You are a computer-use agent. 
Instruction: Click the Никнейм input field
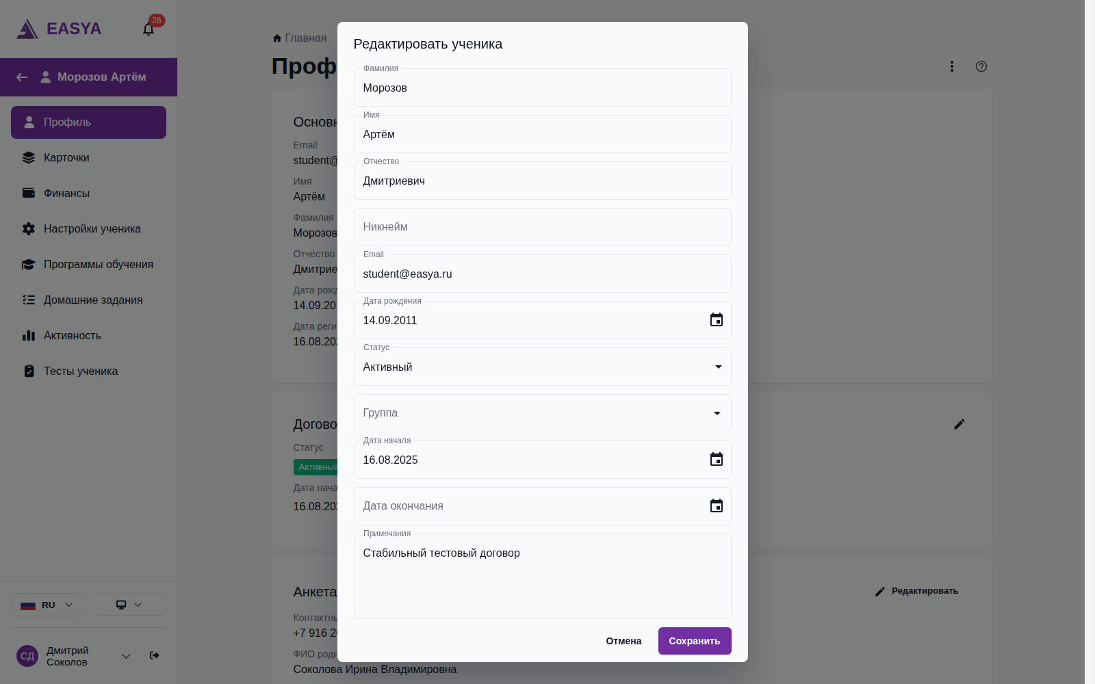(542, 227)
